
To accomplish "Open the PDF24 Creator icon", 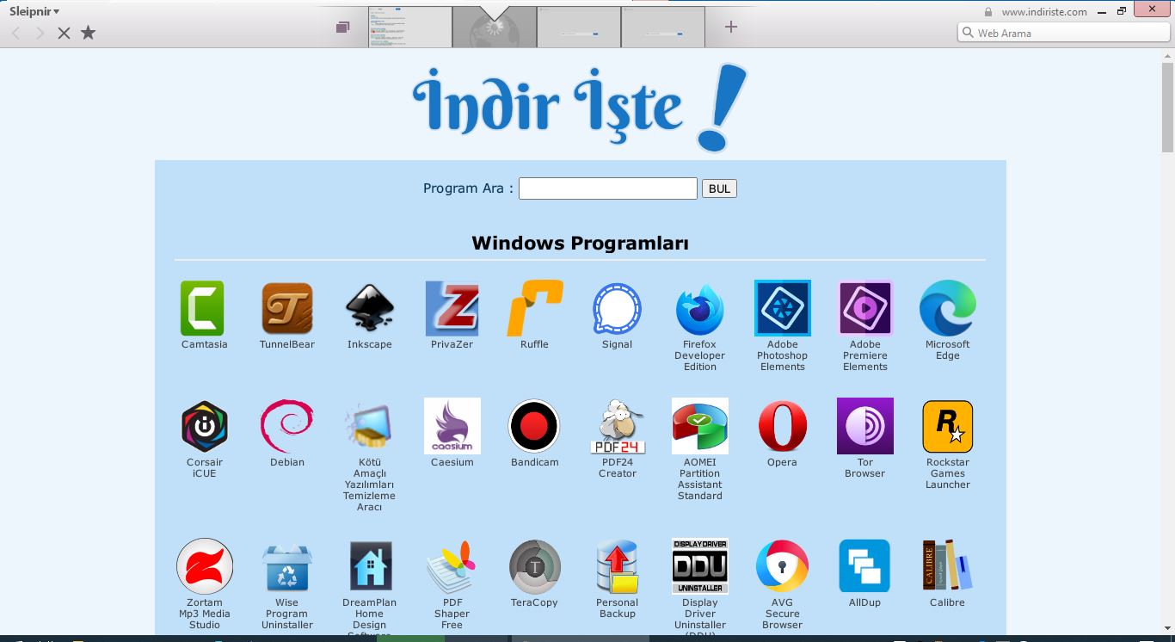I will pos(618,426).
